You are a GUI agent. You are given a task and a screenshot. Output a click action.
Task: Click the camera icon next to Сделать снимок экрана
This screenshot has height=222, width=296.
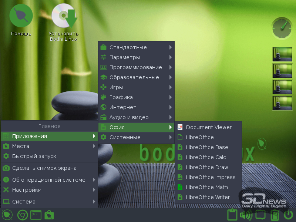pyautogui.click(x=6, y=168)
